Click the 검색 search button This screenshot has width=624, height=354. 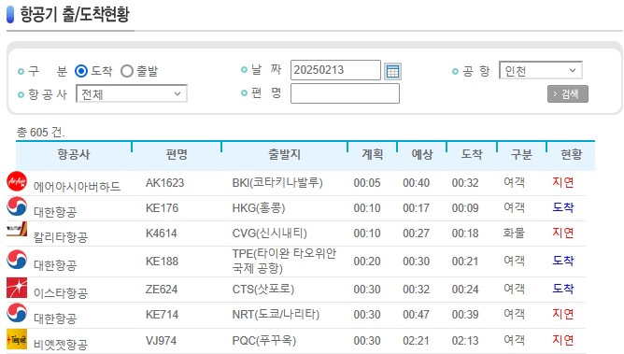568,93
